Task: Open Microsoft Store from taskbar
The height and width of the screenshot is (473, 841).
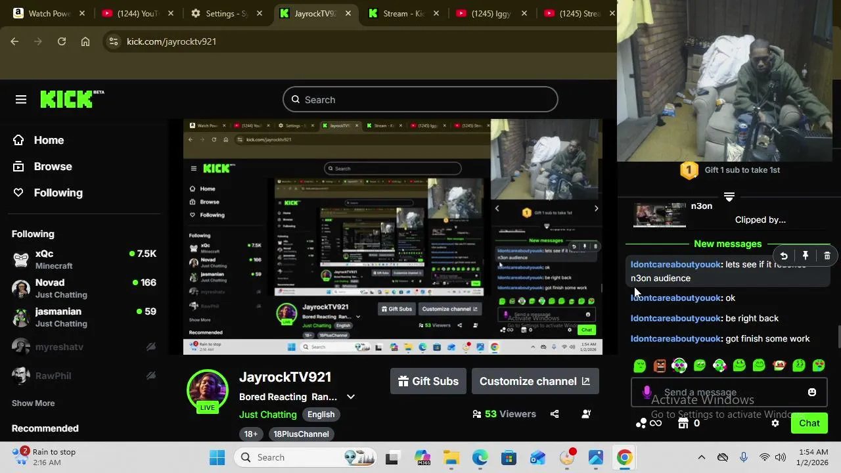Action: tap(509, 457)
